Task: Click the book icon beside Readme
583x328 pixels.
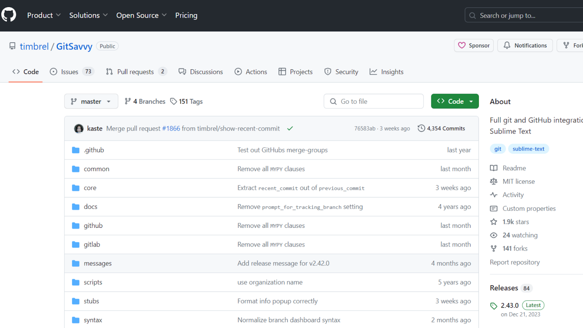Action: click(x=494, y=168)
